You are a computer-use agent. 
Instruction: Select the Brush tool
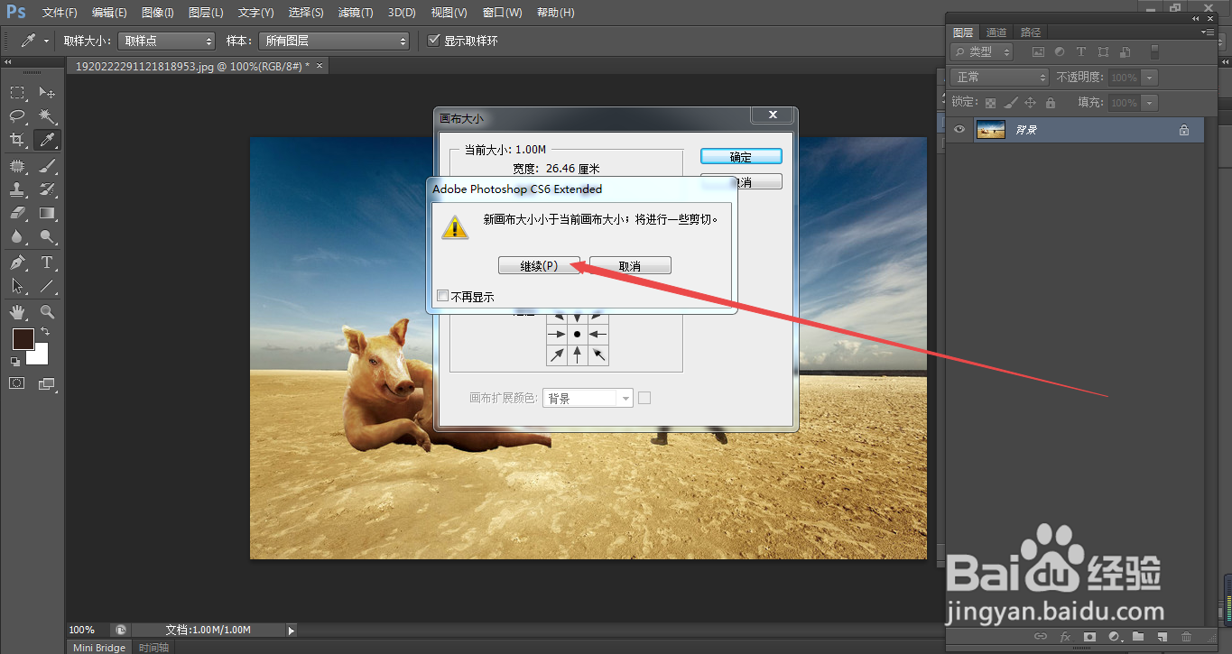pos(47,166)
